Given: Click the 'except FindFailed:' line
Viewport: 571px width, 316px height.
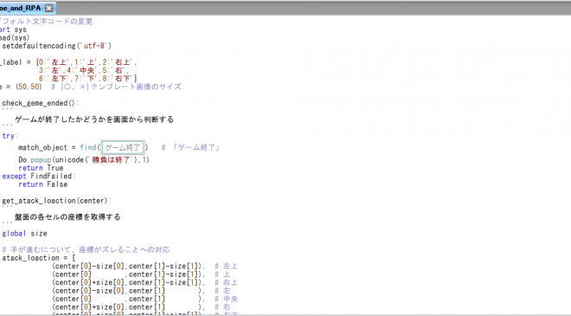Looking at the screenshot, I should [38, 176].
